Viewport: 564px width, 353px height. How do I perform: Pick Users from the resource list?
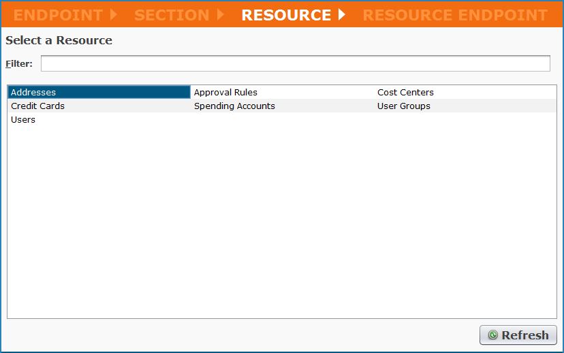point(23,120)
